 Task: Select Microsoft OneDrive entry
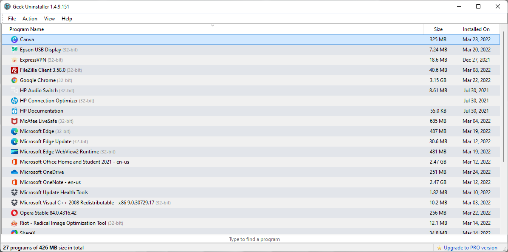[x=251, y=172]
